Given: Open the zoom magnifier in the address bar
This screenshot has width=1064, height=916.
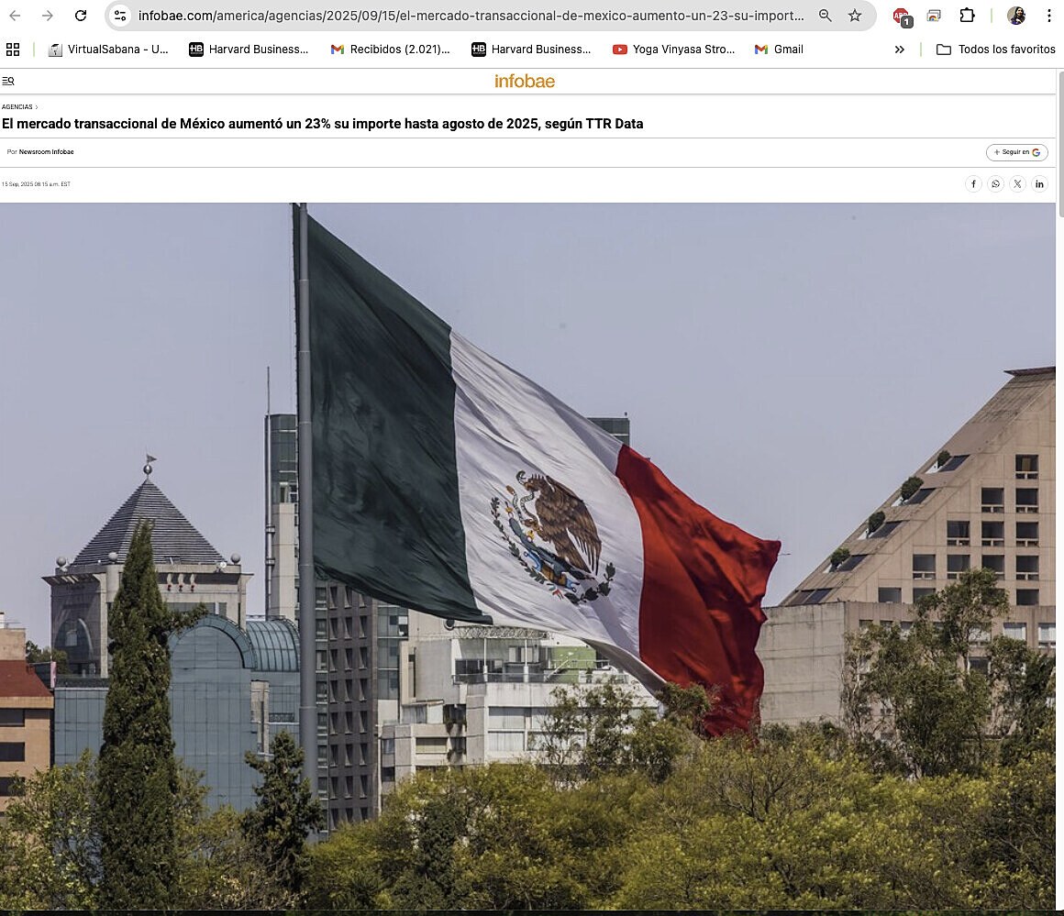Looking at the screenshot, I should click(825, 16).
